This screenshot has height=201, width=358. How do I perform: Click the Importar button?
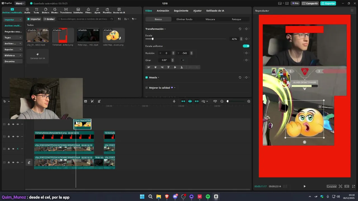(34, 19)
